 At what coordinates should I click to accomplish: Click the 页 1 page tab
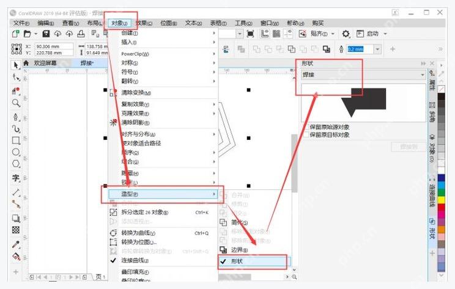[100, 277]
